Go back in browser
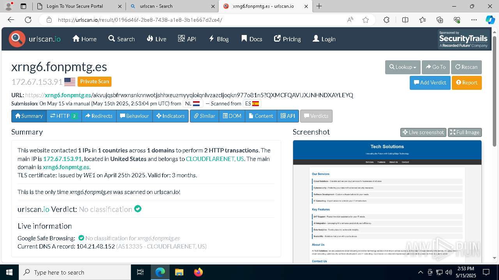This screenshot has height=280, width=499. pyautogui.click(x=11, y=20)
